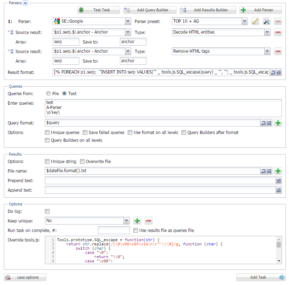Open Less options at bottom left
The width and height of the screenshot is (289, 285).
coord(25,277)
